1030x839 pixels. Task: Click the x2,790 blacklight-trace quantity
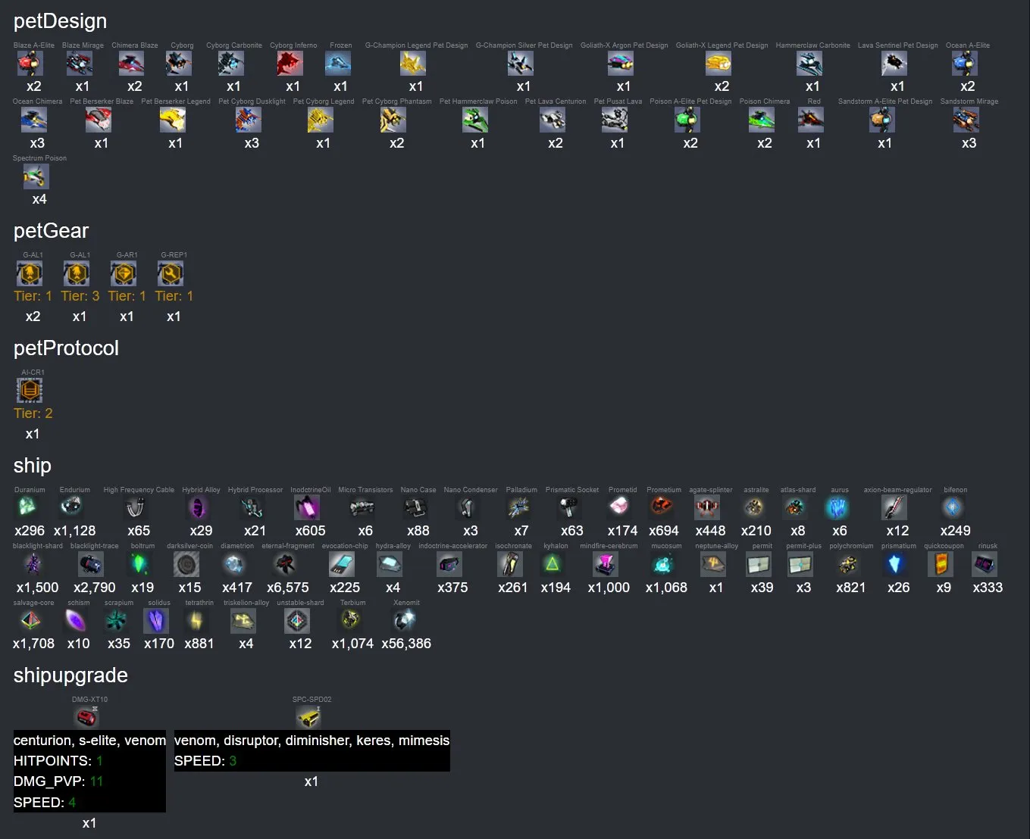(x=95, y=588)
